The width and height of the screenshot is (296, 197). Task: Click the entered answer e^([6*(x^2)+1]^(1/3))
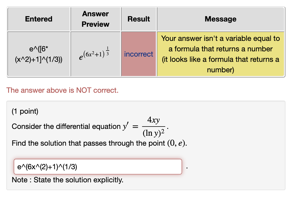39,54
